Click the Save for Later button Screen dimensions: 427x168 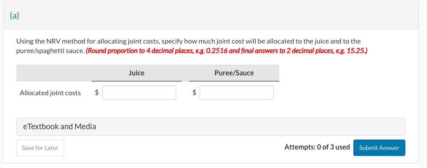[40, 148]
